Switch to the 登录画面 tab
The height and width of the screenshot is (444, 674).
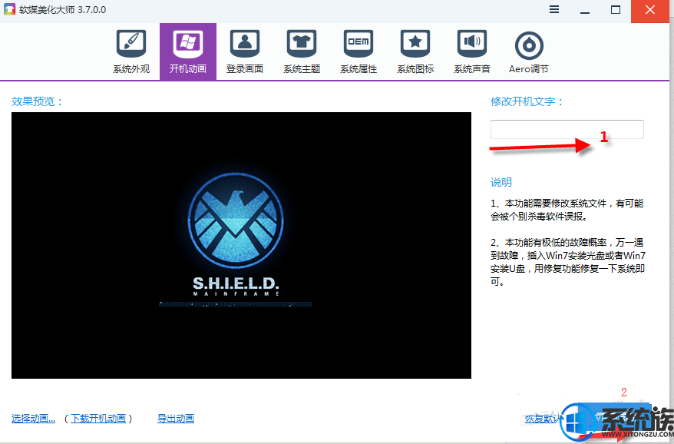[245, 51]
